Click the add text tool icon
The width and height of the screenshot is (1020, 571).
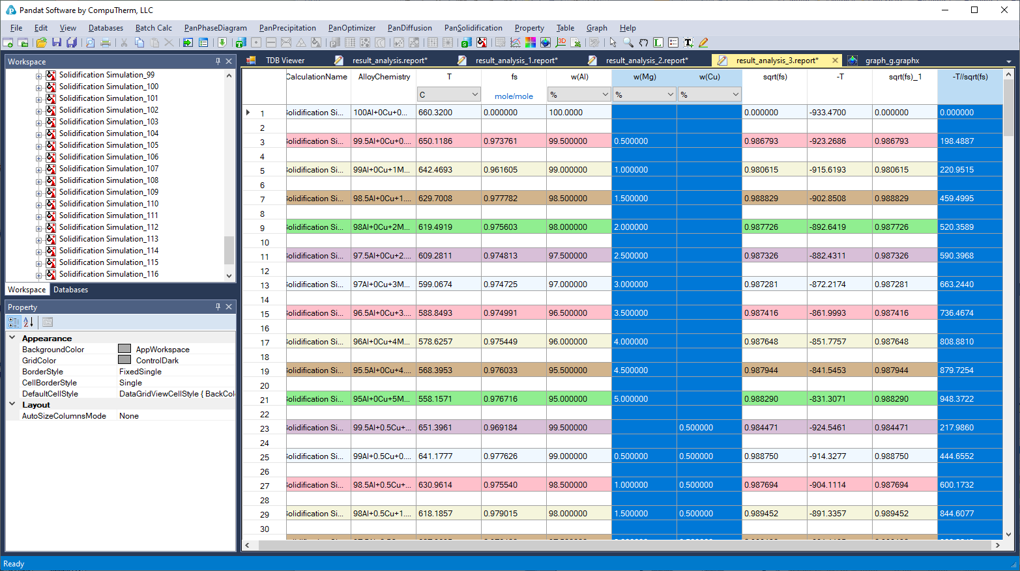688,42
